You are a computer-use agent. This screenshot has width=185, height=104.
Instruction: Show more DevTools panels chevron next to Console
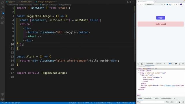point(164,64)
